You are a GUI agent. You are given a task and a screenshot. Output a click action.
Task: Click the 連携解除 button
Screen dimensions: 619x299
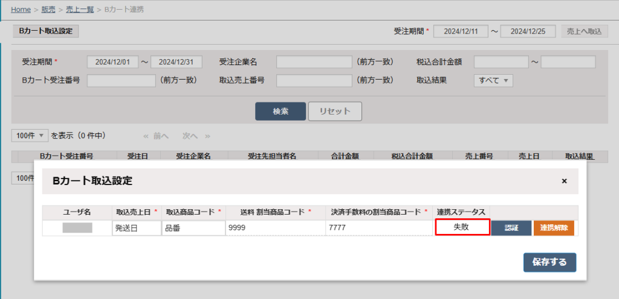(x=554, y=228)
